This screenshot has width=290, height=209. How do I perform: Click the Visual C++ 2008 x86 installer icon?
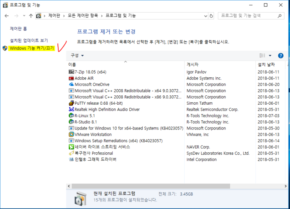[x=71, y=97]
